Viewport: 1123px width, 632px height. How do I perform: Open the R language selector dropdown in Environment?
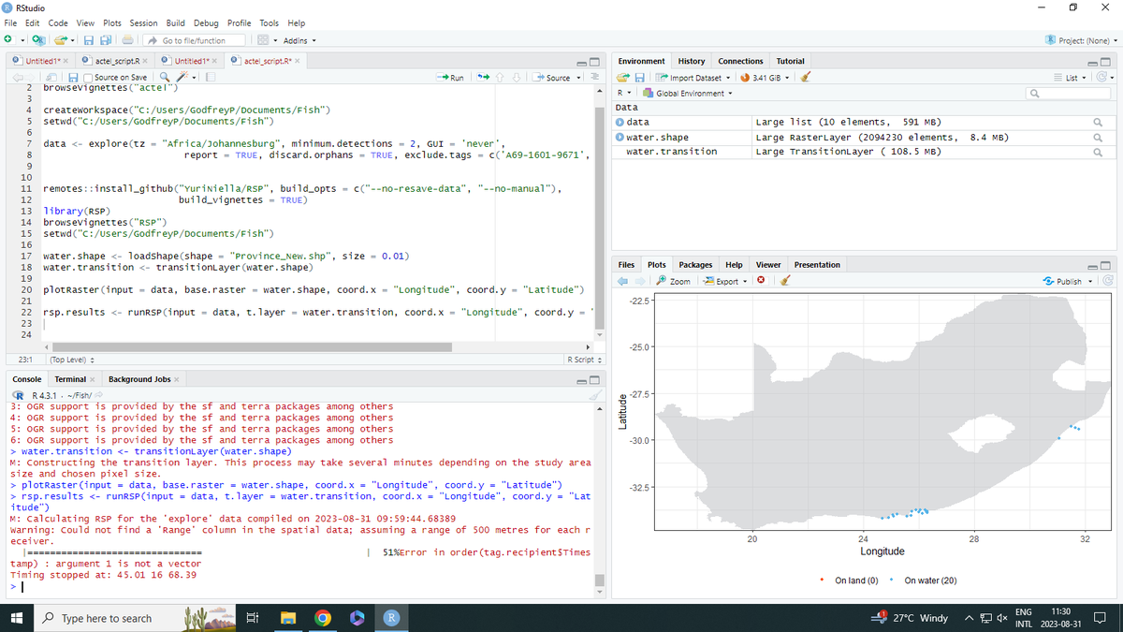(x=624, y=93)
